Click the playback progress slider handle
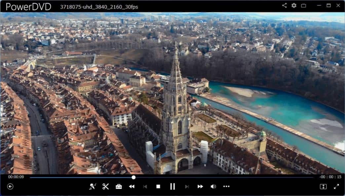This screenshot has width=345, height=196. (x=133, y=178)
